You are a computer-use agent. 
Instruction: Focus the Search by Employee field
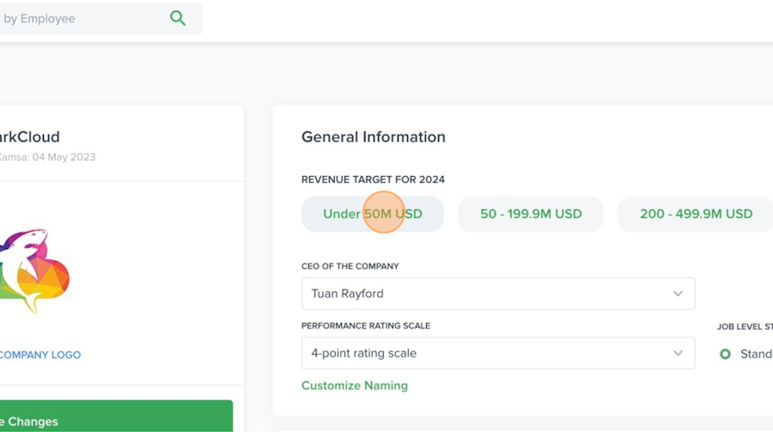(x=77, y=18)
